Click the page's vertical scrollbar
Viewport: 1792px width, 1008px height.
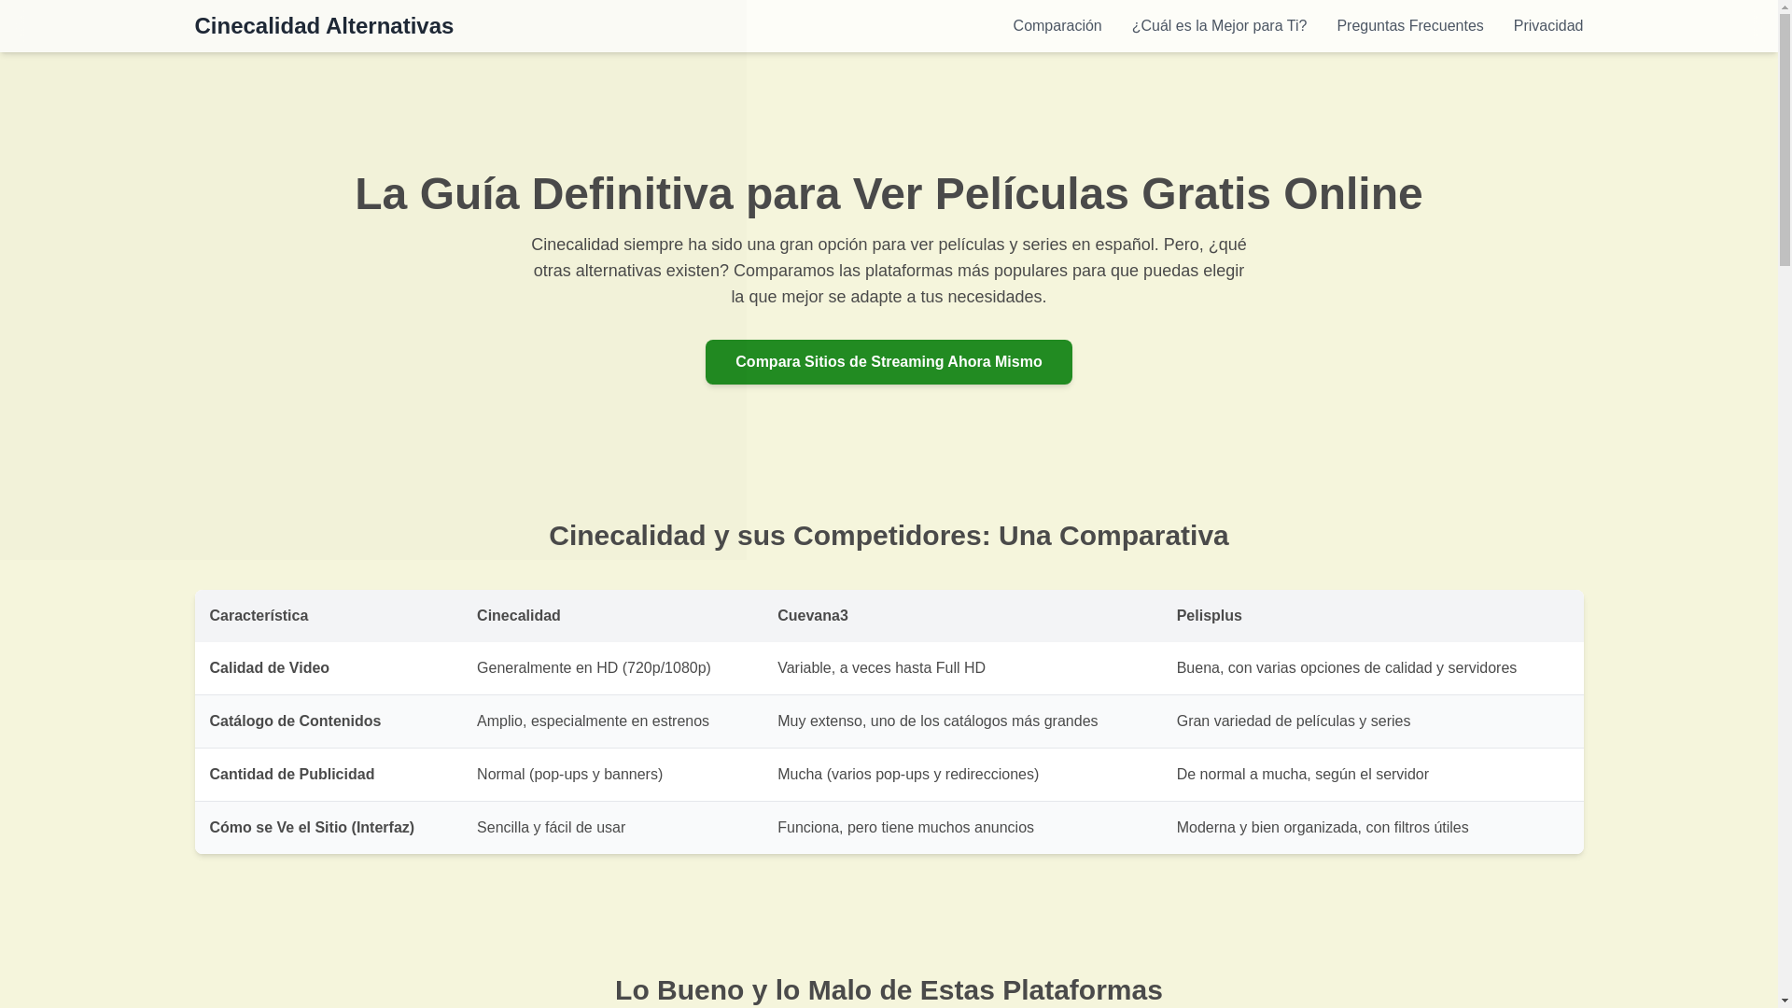[x=1785, y=504]
